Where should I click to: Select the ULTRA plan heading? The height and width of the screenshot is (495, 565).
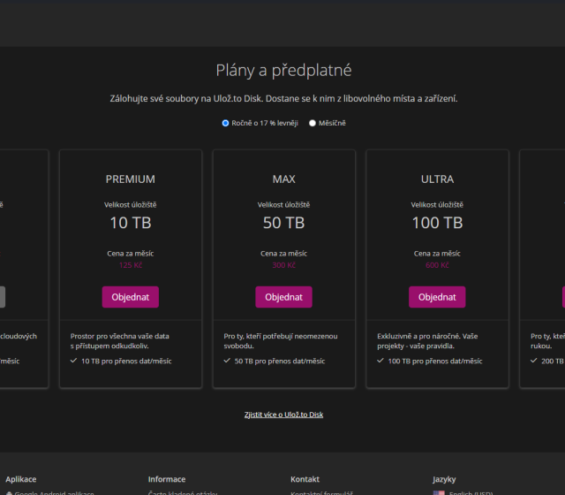click(437, 179)
